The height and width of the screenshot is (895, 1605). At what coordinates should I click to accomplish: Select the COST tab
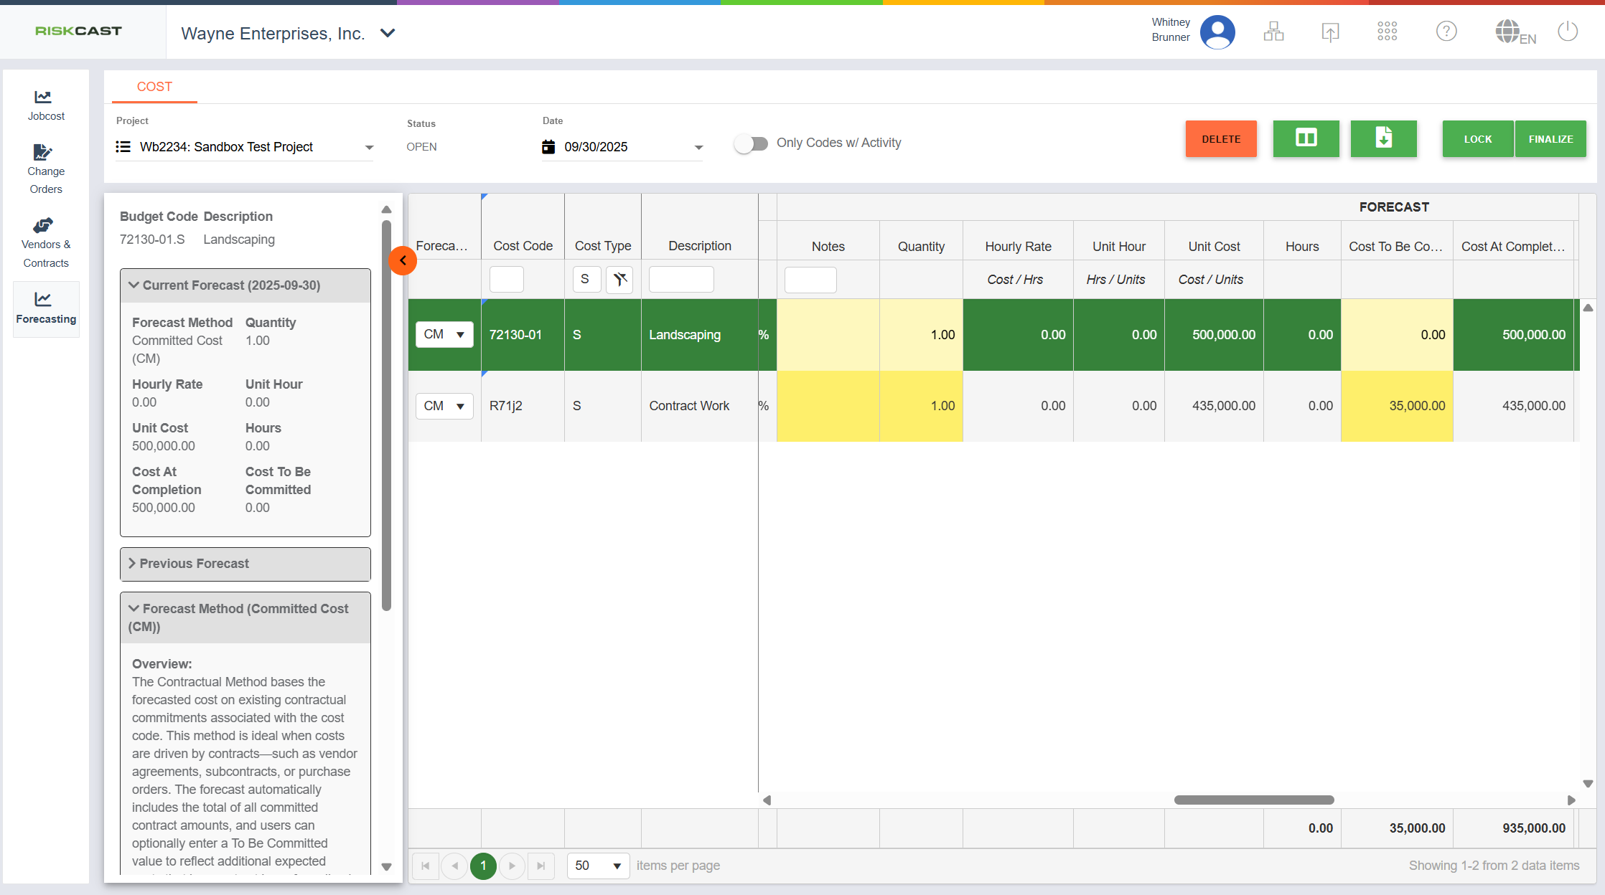[x=154, y=87]
